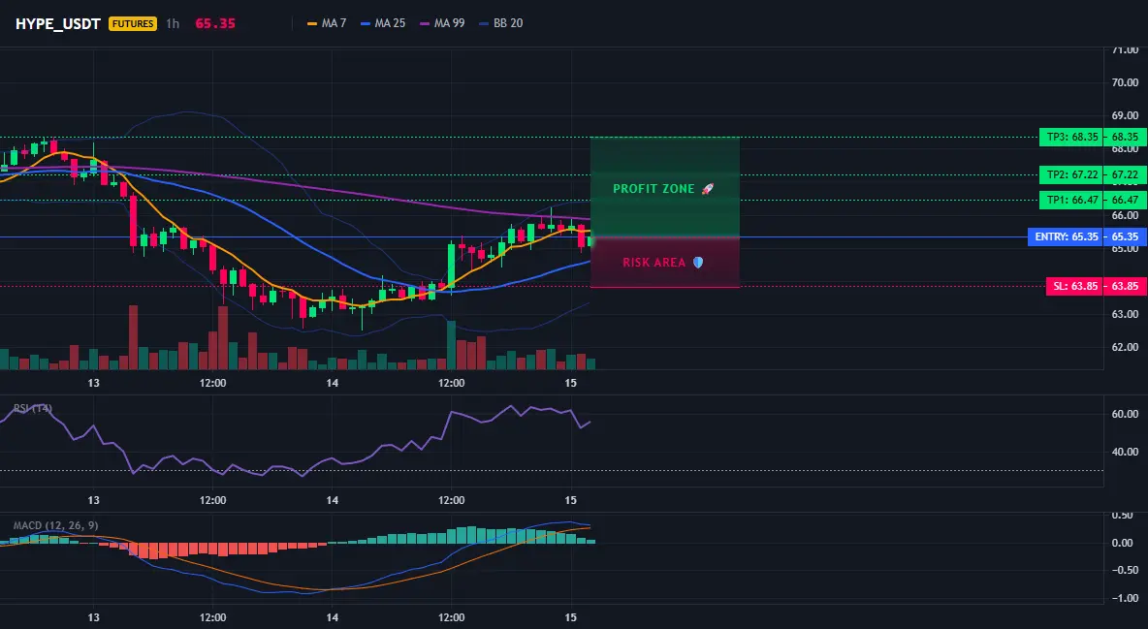Click the 15 date label under price chart
The width and height of the screenshot is (1148, 629).
[571, 383]
